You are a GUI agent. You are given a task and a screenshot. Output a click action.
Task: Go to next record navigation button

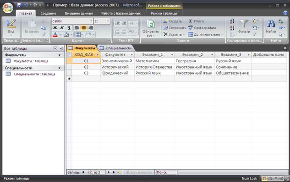pos(109,172)
